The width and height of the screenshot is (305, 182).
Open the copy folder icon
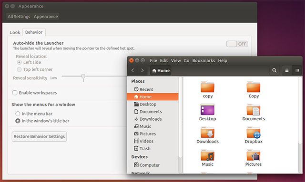click(207, 87)
